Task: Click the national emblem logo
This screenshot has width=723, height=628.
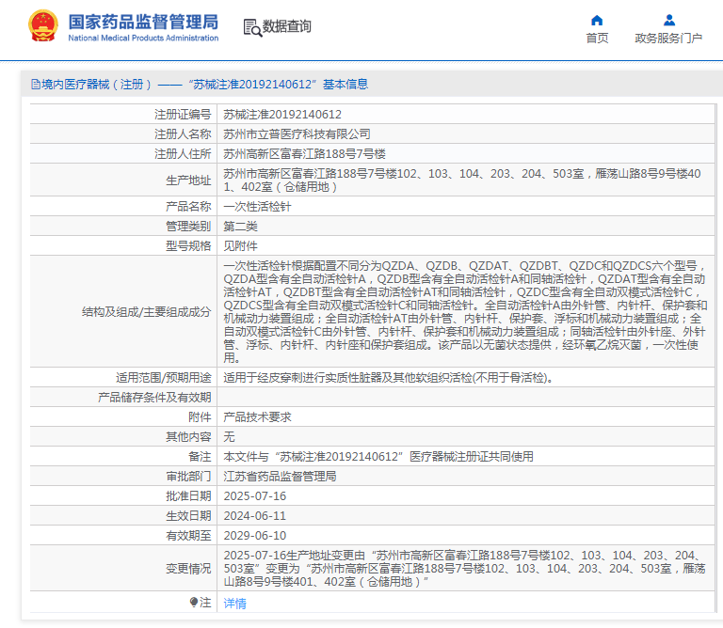Action: (x=41, y=25)
